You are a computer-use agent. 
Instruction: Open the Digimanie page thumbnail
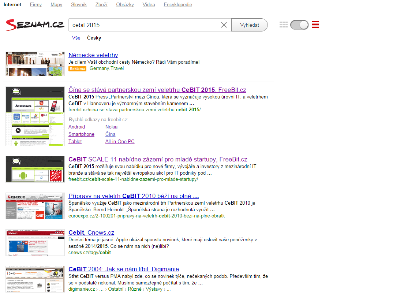point(35,279)
